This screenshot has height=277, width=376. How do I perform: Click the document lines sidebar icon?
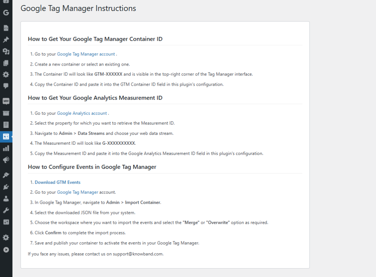tap(6, 125)
